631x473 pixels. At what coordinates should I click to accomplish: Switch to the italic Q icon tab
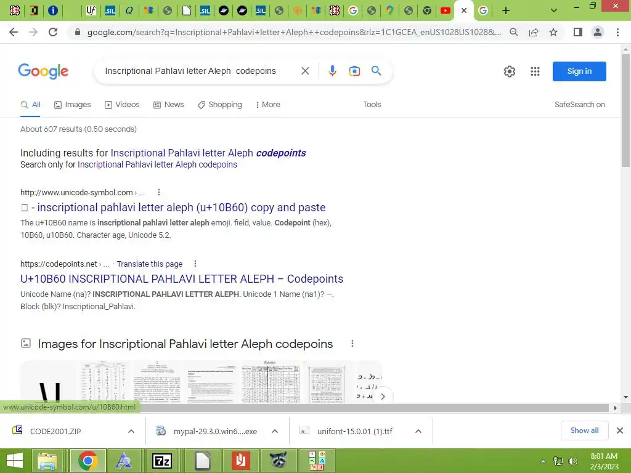pyautogui.click(x=129, y=11)
